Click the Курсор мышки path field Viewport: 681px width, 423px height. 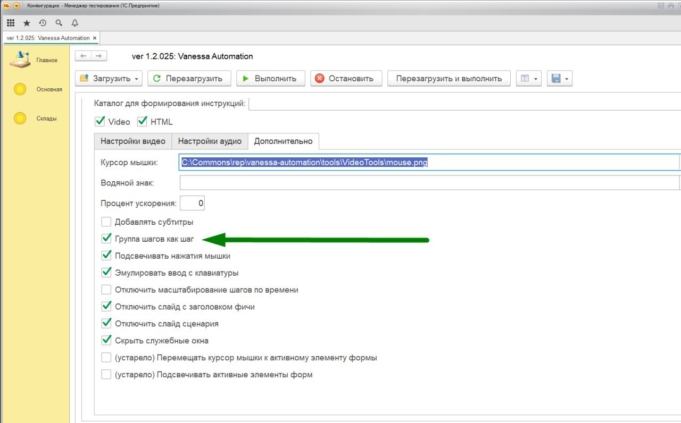pos(429,163)
